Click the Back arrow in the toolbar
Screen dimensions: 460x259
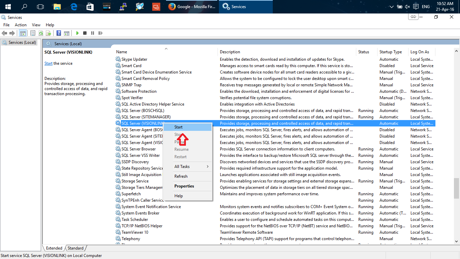pos(4,33)
